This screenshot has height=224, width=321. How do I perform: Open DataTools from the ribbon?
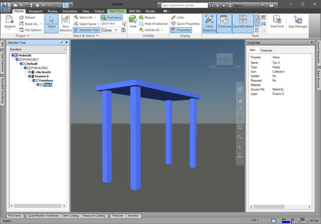click(277, 22)
